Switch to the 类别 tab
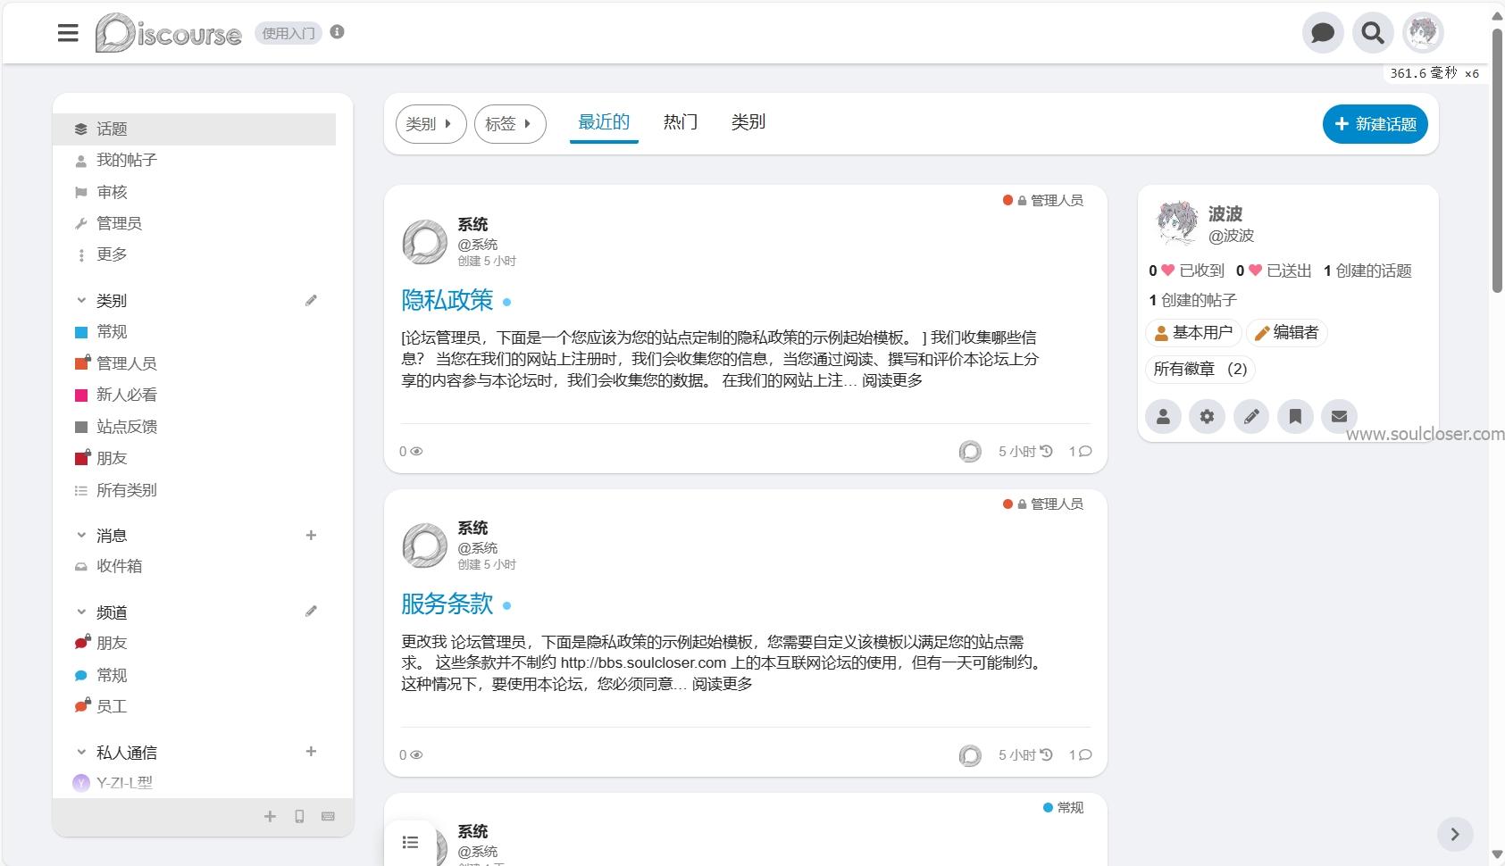The width and height of the screenshot is (1505, 866). pos(749,121)
